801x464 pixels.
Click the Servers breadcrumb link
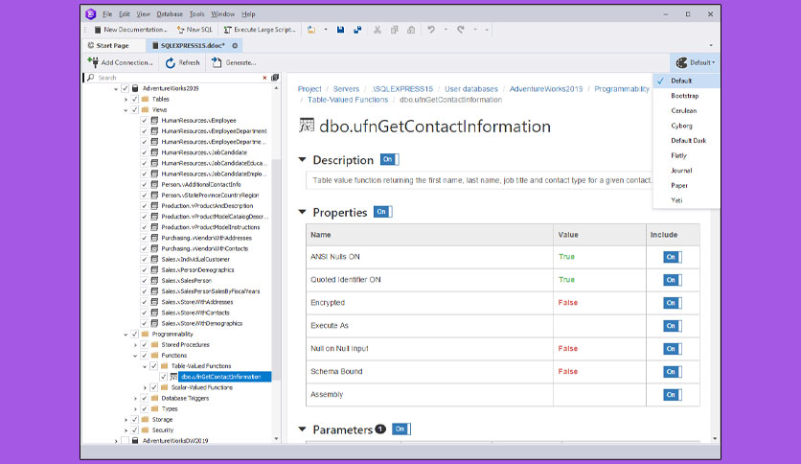(x=346, y=89)
